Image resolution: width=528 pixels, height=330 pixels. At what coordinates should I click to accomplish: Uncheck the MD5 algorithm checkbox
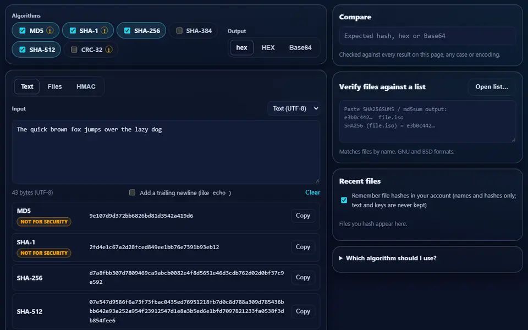point(22,31)
